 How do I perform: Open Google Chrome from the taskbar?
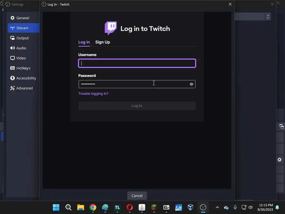pyautogui.click(x=93, y=207)
